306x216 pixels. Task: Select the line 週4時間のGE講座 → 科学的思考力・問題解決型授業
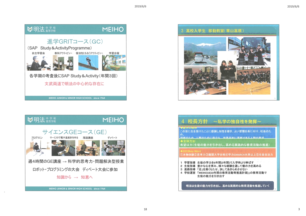click(76, 162)
